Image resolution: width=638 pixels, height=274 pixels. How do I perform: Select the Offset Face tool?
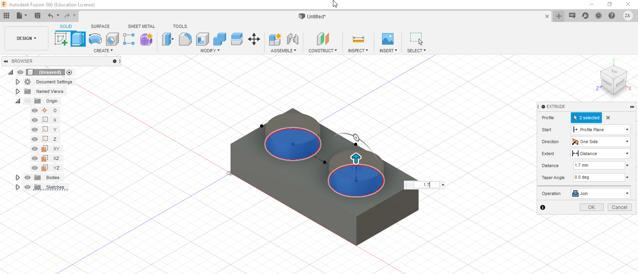click(236, 39)
